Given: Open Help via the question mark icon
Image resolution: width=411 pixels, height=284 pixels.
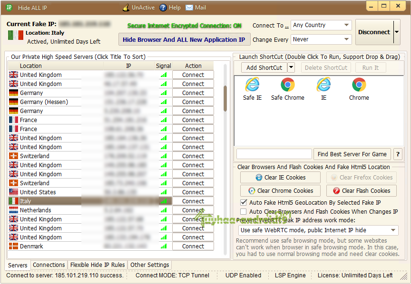Looking at the screenshot, I should (x=163, y=8).
